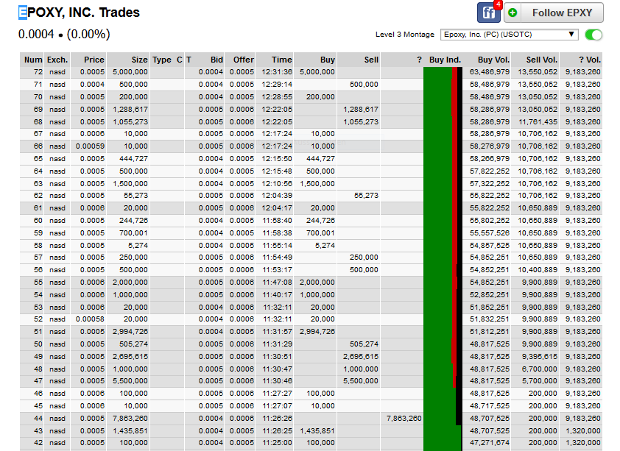Click the Follow EPXY button
The height and width of the screenshot is (451, 620).
[553, 13]
